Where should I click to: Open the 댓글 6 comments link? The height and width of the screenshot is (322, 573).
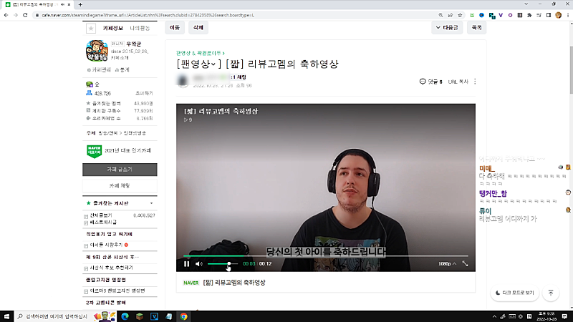(431, 82)
